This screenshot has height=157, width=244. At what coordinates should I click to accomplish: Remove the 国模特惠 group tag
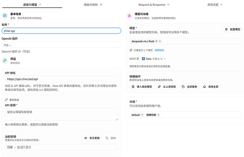(158, 115)
